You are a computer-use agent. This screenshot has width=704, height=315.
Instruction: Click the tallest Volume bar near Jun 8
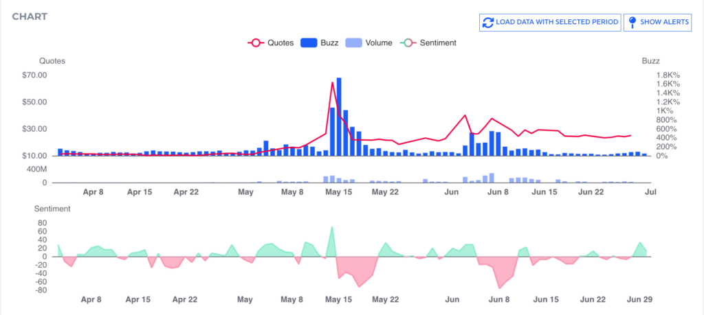pos(492,178)
